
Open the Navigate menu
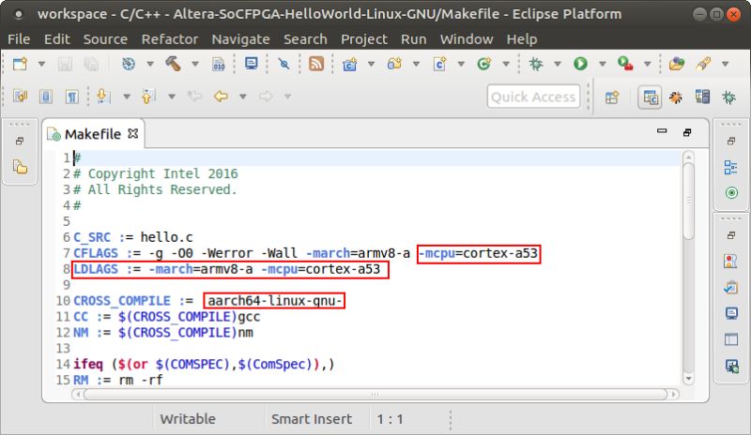pyautogui.click(x=240, y=38)
